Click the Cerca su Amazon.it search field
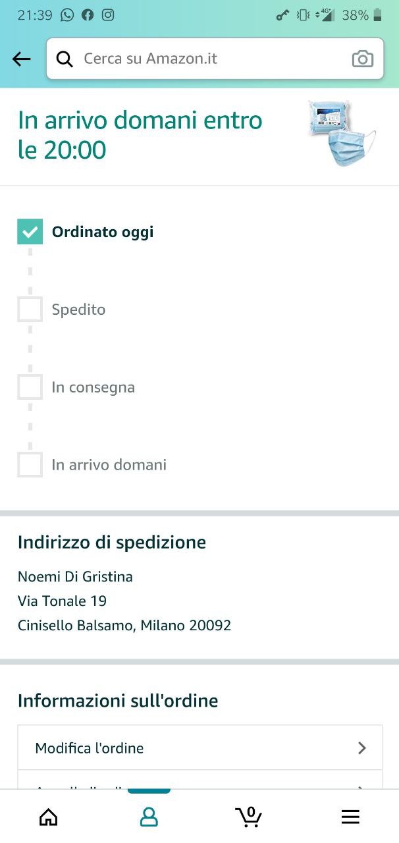 (x=211, y=59)
